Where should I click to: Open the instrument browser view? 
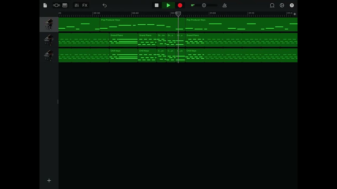tap(56, 5)
